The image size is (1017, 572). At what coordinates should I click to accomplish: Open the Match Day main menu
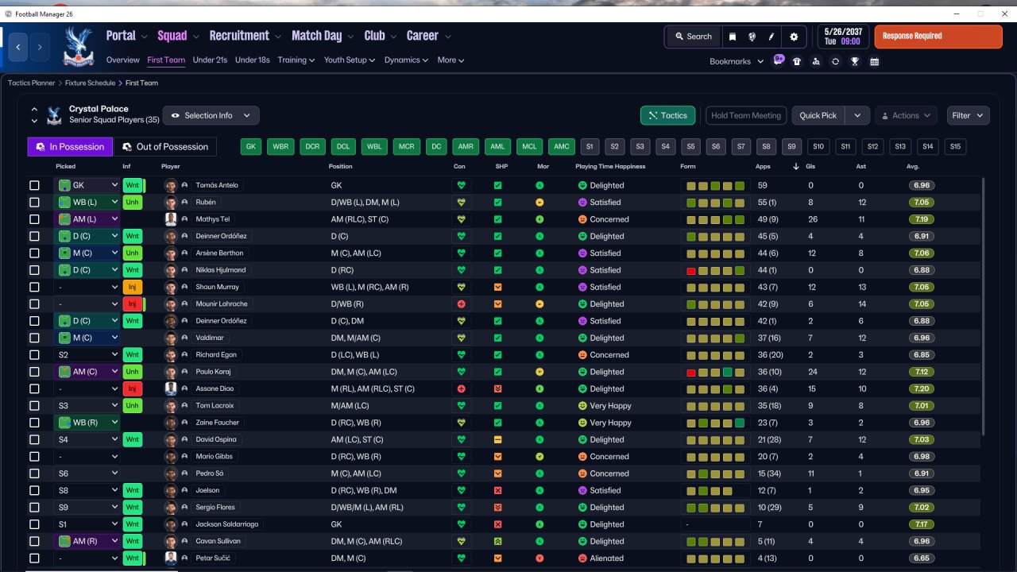pyautogui.click(x=323, y=36)
